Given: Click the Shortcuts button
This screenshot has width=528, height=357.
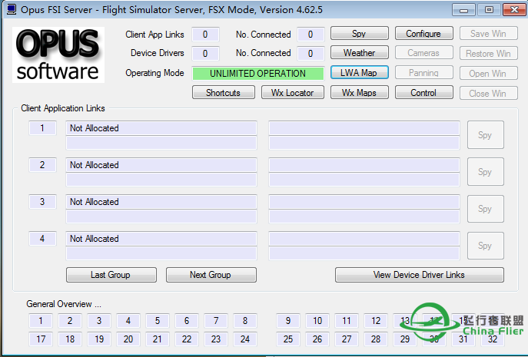Looking at the screenshot, I should click(x=223, y=93).
